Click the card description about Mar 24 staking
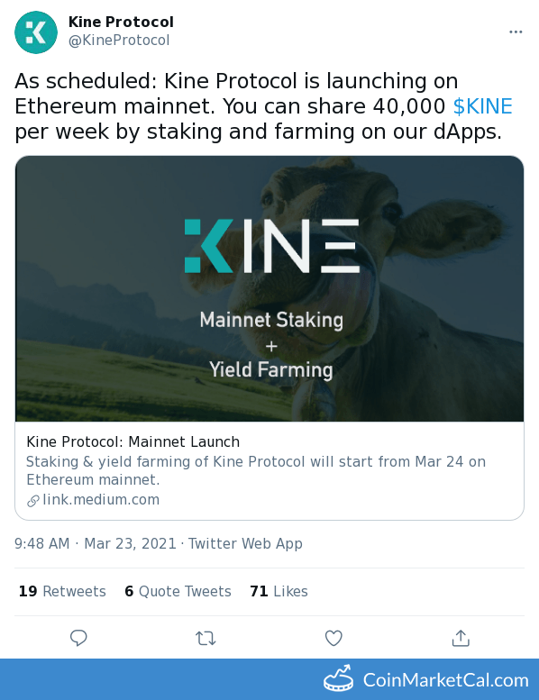The width and height of the screenshot is (539, 700). click(256, 470)
